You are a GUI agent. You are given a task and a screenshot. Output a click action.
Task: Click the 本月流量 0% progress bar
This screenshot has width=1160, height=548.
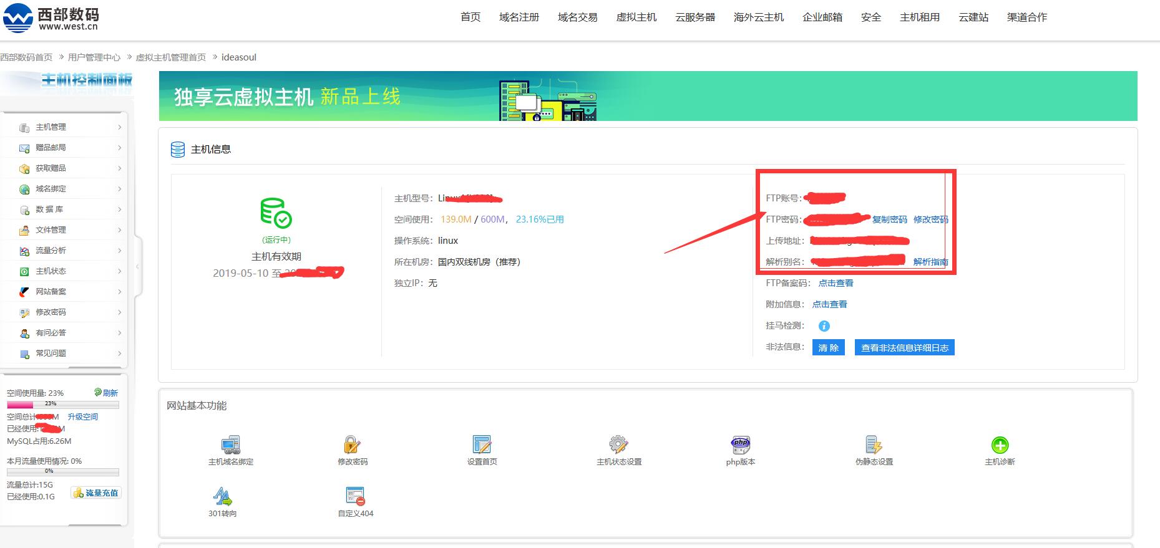(63, 472)
